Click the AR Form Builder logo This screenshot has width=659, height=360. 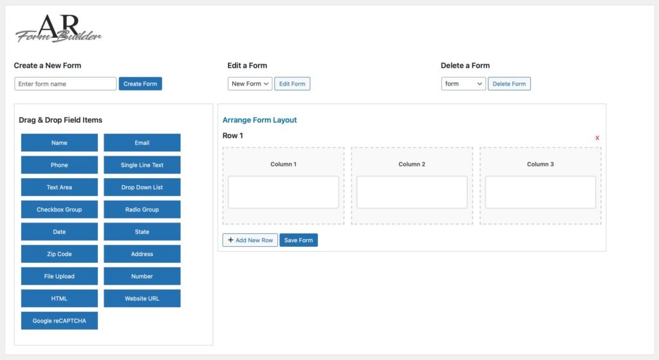59,28
